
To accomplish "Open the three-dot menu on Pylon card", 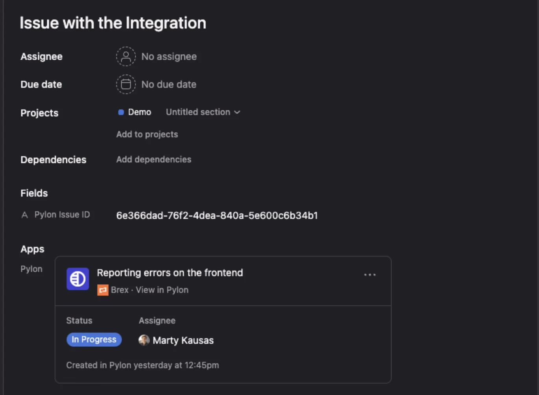I will [370, 275].
